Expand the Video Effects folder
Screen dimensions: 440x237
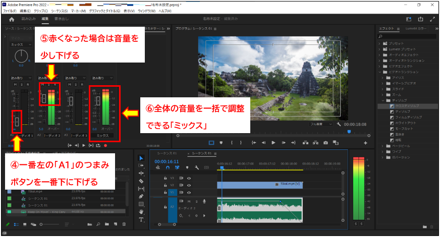click(379, 66)
